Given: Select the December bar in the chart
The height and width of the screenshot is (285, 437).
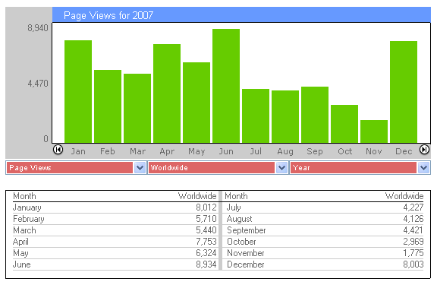Looking at the screenshot, I should [x=404, y=92].
